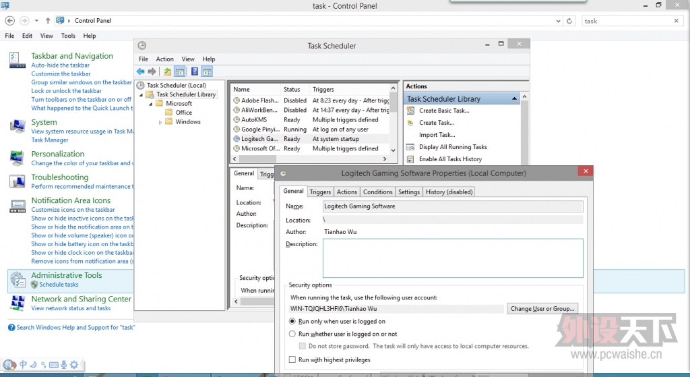The height and width of the screenshot is (377, 690).
Task: Collapse the Microsoft folder tree node
Action: pyautogui.click(x=151, y=104)
